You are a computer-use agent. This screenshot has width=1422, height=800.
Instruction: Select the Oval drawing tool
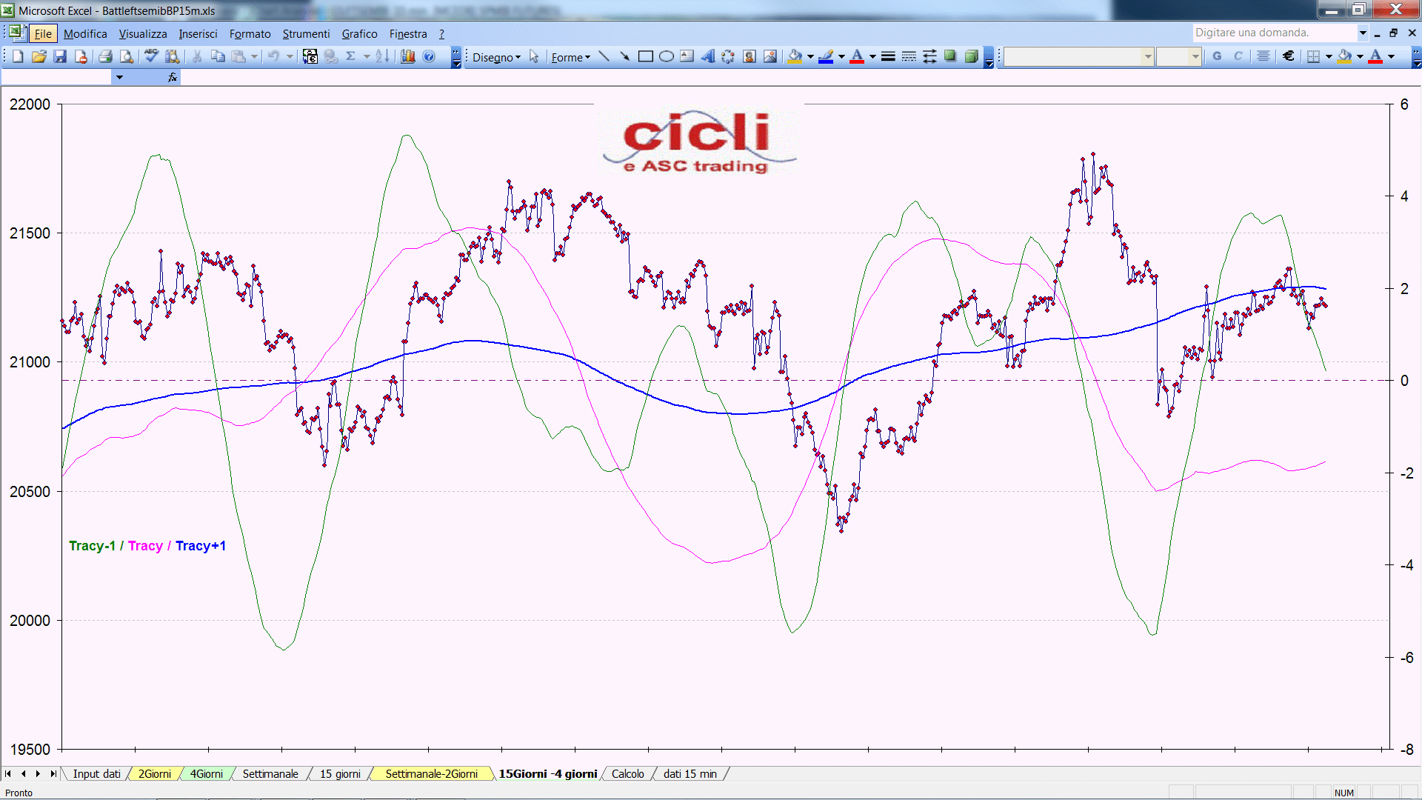point(667,56)
